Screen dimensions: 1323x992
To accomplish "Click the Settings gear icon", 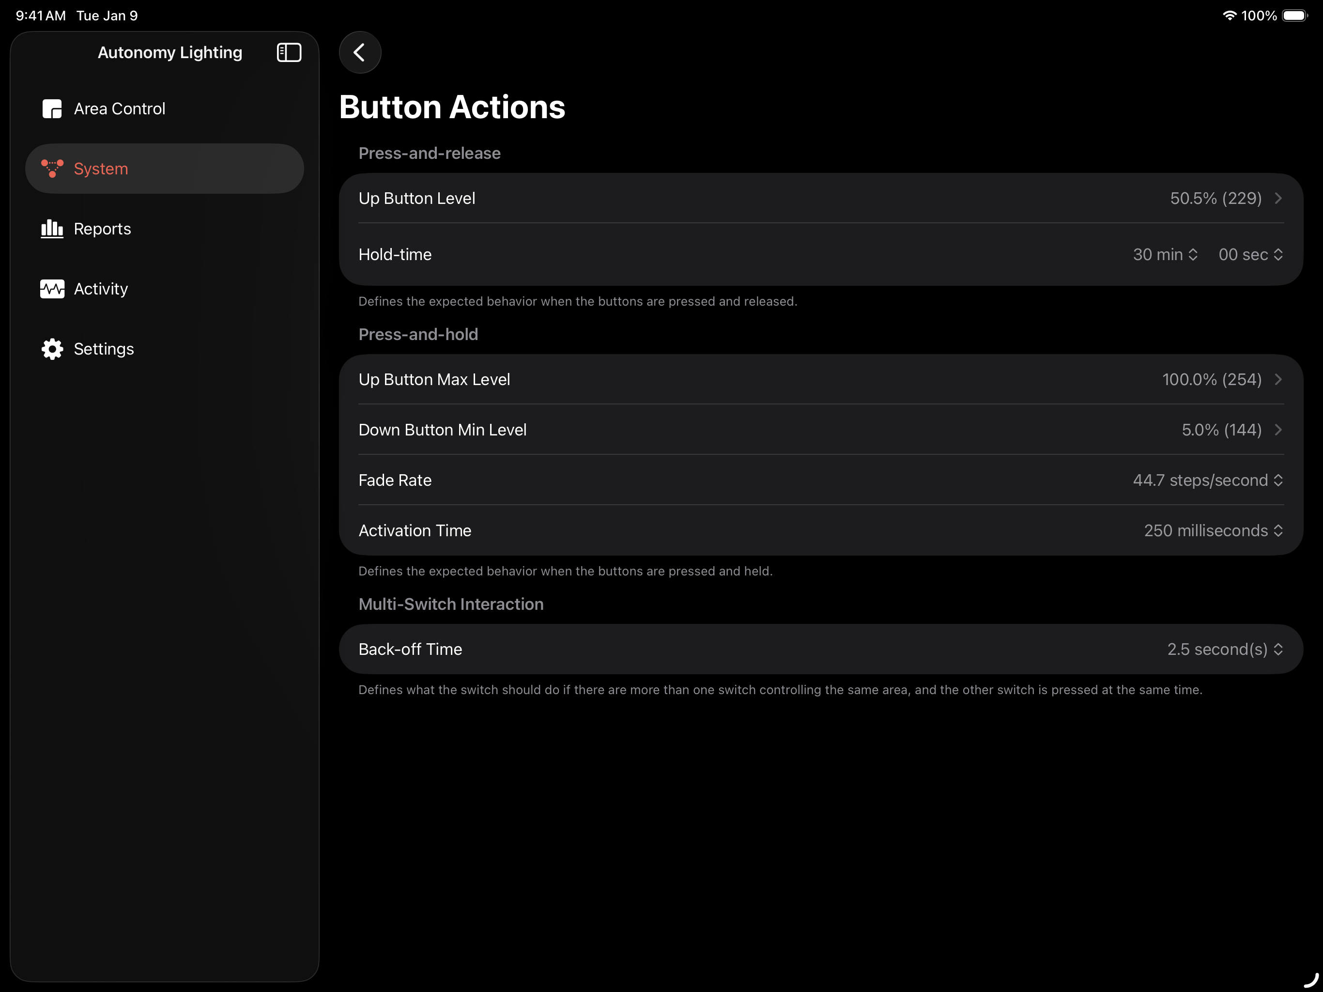I will 52,349.
